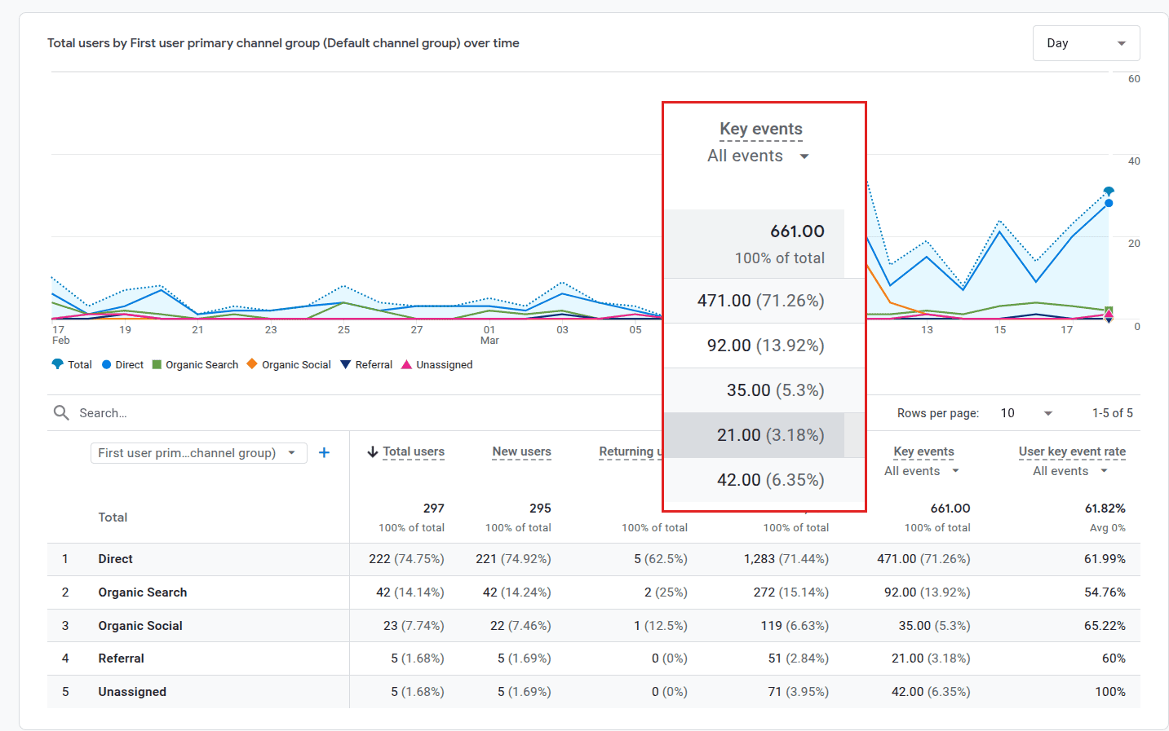Click the Organic Social orange diamond legend marker
Viewport: 1169px width, 731px height.
pyautogui.click(x=251, y=364)
